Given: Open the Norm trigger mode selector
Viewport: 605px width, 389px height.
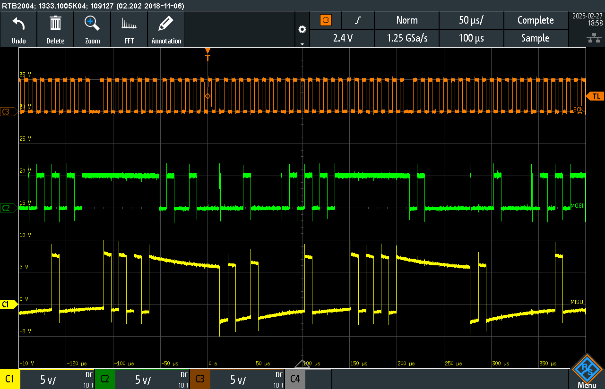Looking at the screenshot, I should pos(406,20).
